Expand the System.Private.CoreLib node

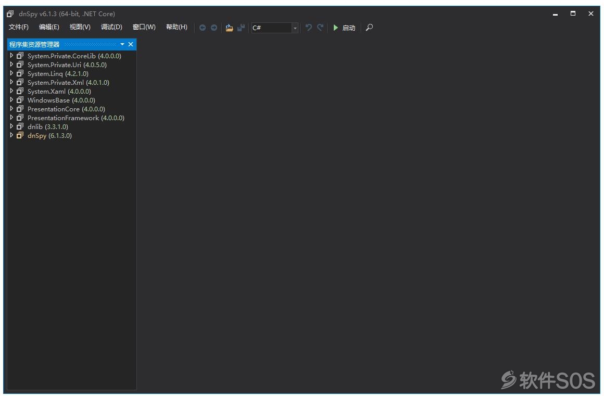(x=11, y=56)
